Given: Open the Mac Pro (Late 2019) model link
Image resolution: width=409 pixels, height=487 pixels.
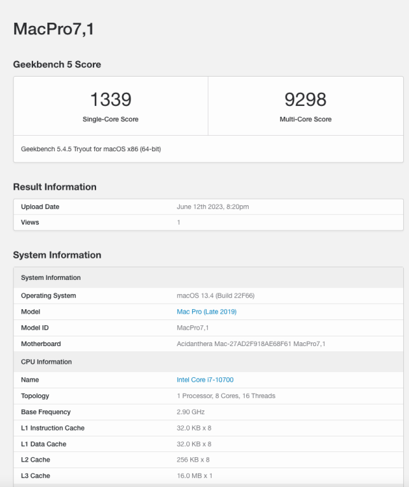Looking at the screenshot, I should tap(206, 312).
